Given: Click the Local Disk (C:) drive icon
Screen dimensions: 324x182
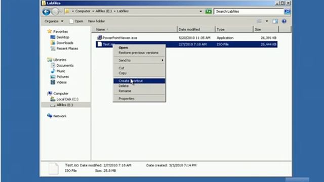Looking at the screenshot, I should pos(53,99).
